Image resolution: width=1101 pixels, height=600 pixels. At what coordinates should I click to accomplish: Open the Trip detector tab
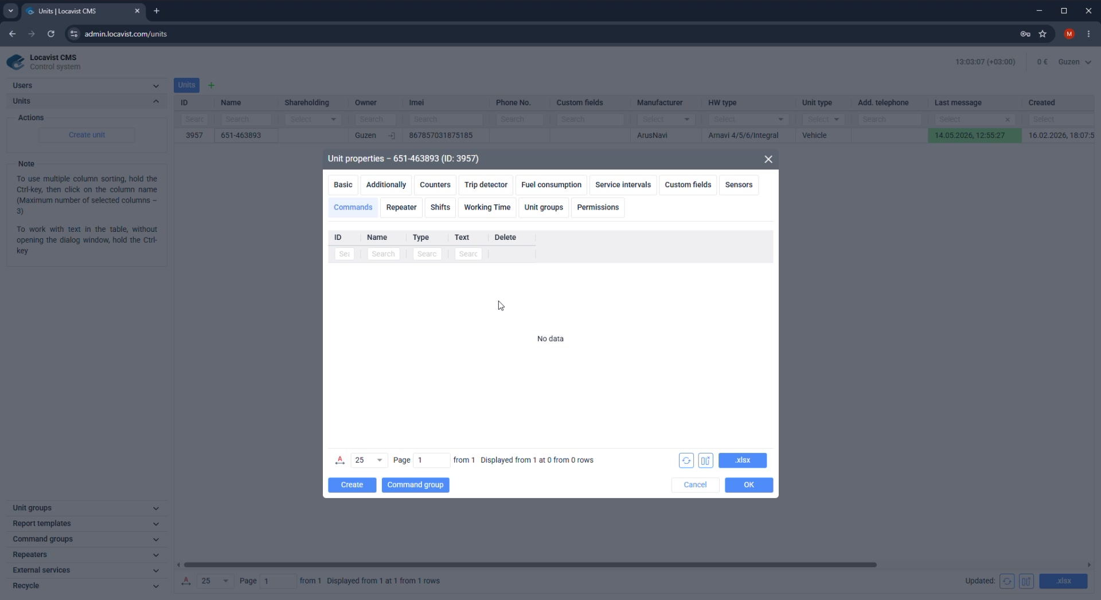click(486, 185)
